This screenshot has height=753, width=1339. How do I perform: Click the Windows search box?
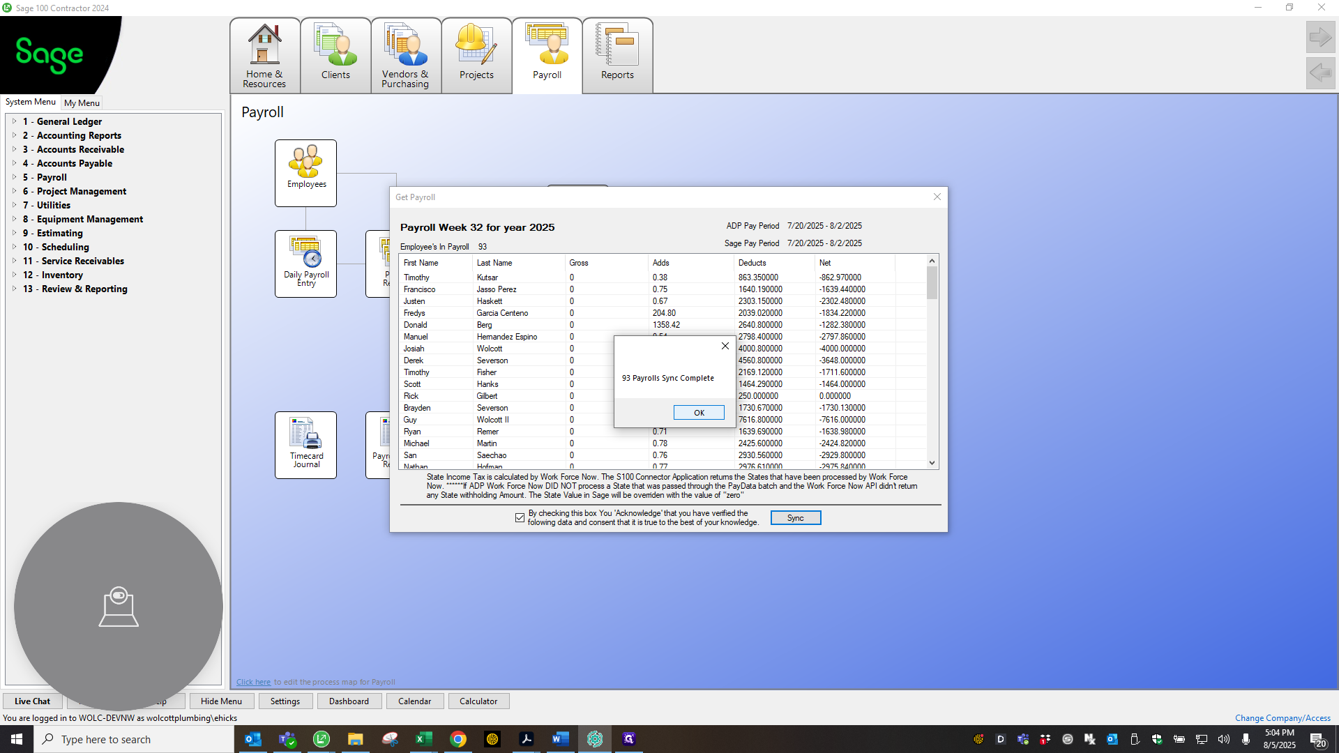click(x=134, y=739)
